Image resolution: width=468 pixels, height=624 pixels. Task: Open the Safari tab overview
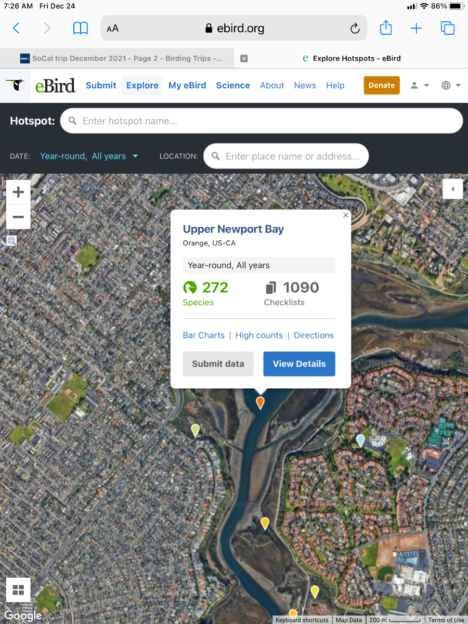[448, 28]
